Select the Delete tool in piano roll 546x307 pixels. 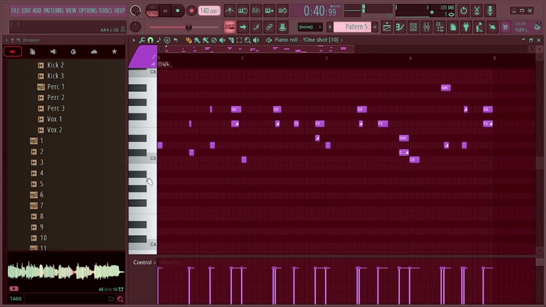(214, 40)
